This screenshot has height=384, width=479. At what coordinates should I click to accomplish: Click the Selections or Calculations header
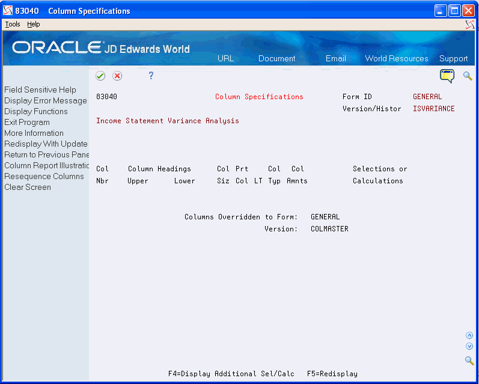(379, 175)
